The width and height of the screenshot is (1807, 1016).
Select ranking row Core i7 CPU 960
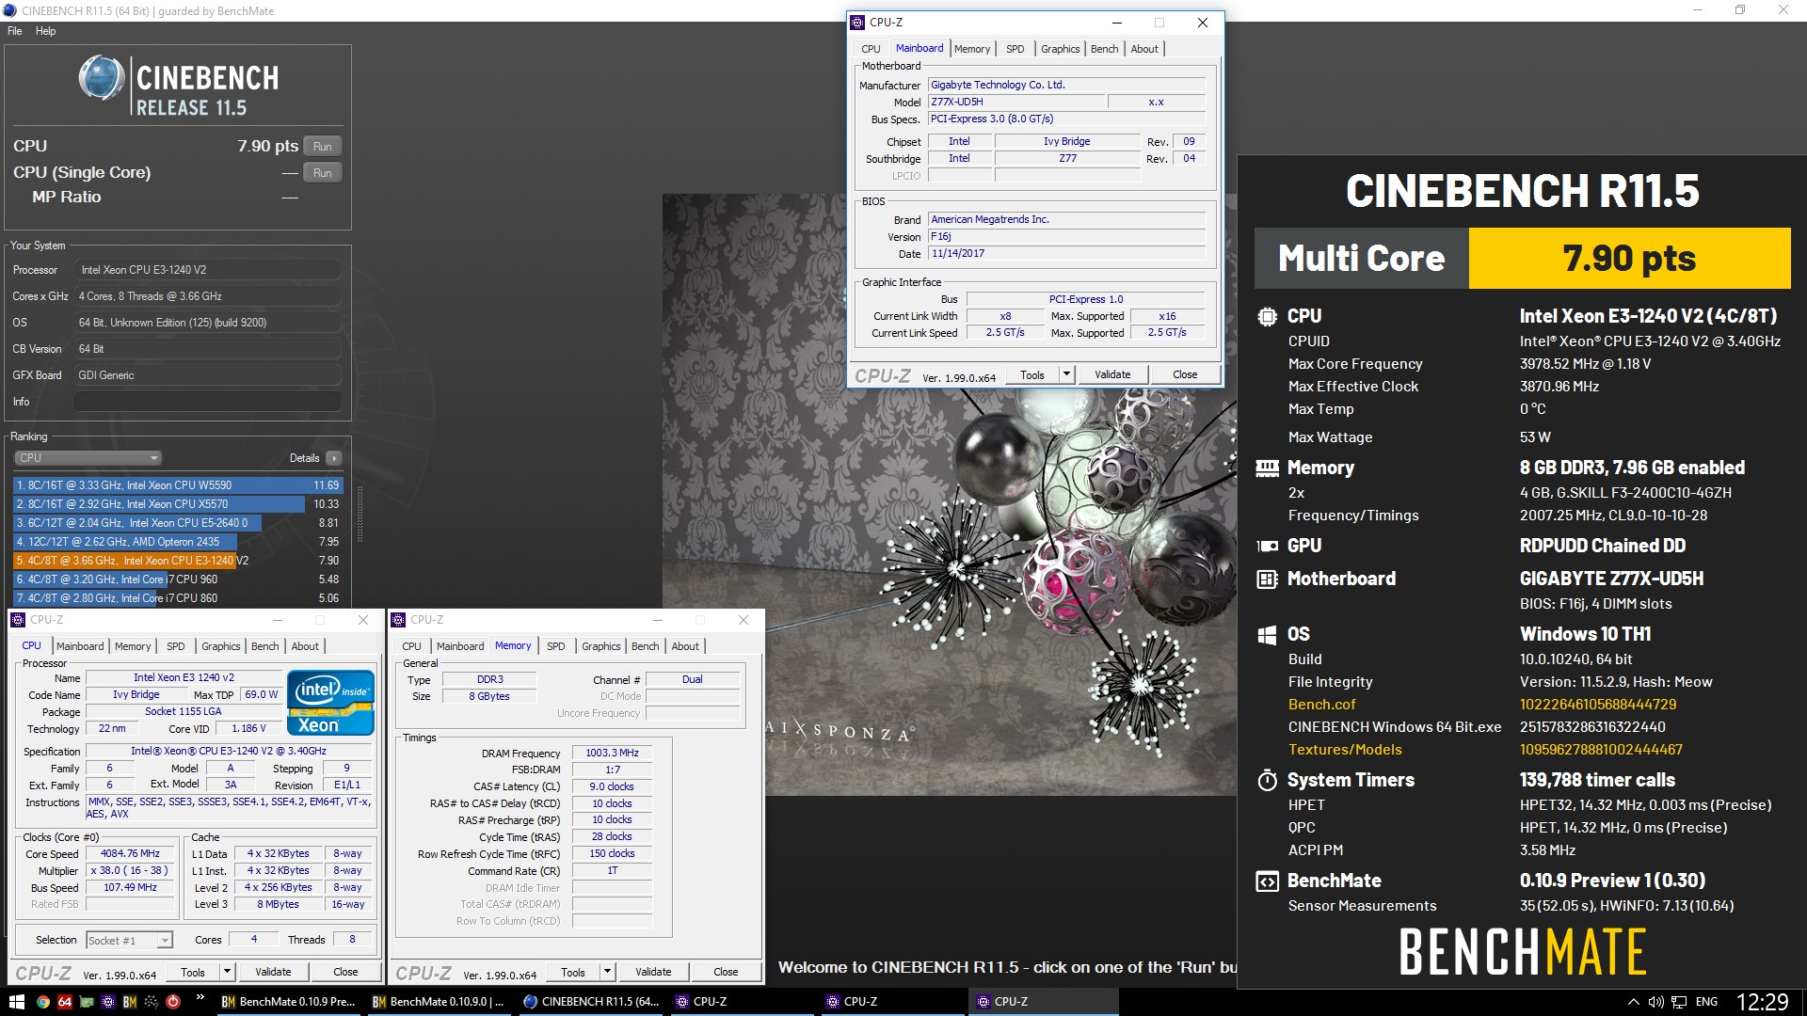178,579
